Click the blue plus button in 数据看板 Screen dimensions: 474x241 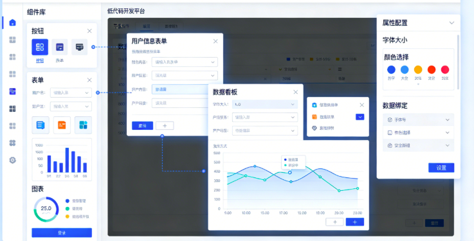click(x=355, y=222)
